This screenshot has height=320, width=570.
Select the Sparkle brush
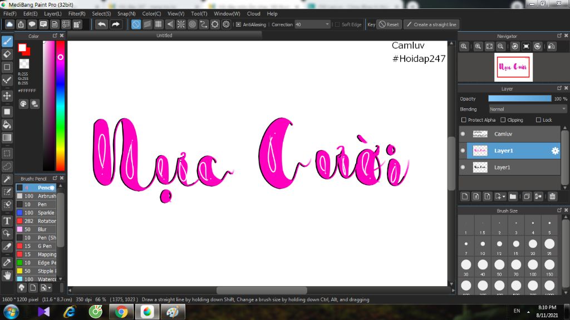pos(36,213)
